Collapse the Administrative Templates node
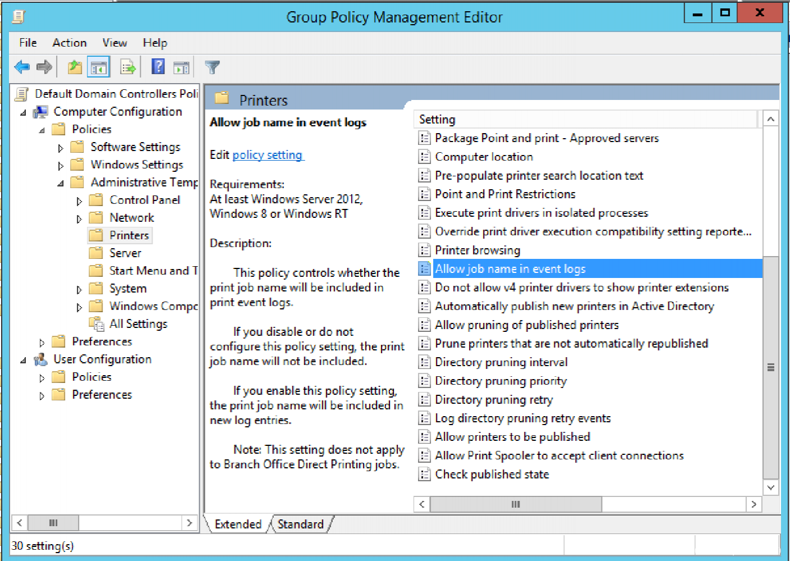Image resolution: width=790 pixels, height=561 pixels. click(61, 184)
